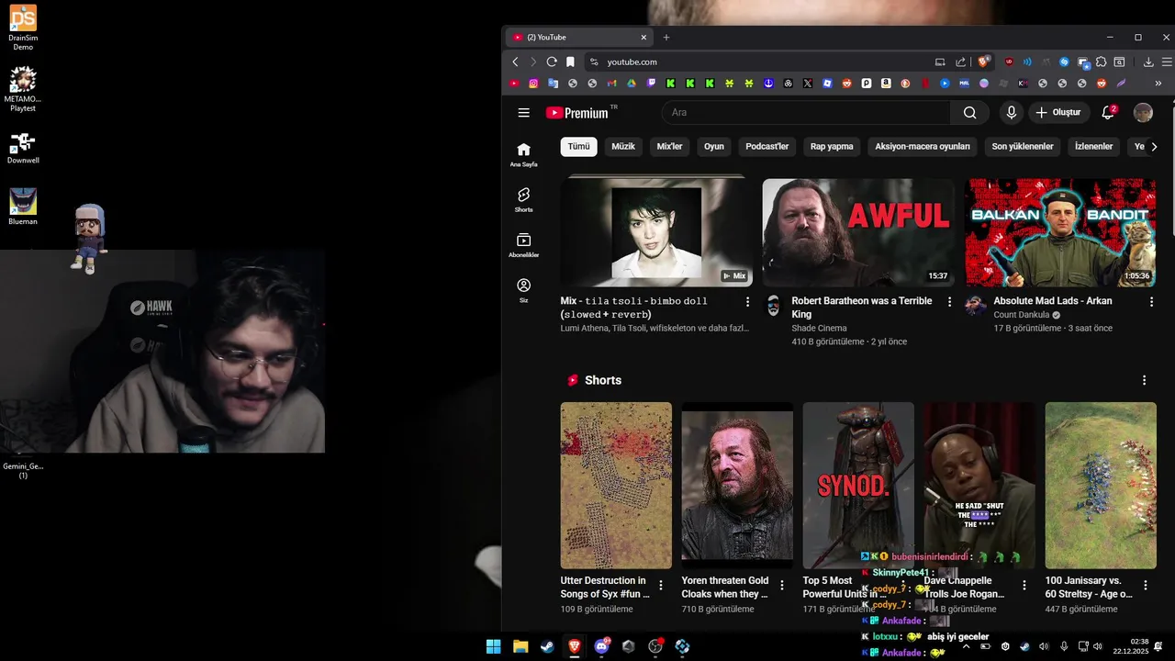Select the Podcast'ler filter chip
Viewport: 1175px width, 661px height.
point(767,146)
